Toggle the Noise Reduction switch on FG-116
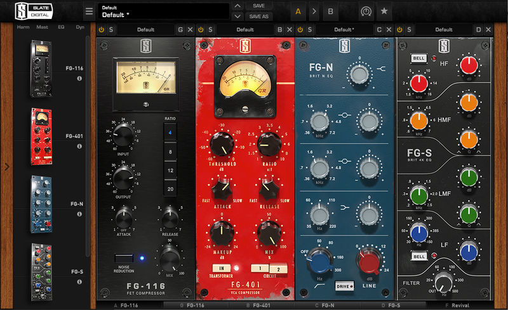The height and width of the screenshot is (310, 508). point(124,258)
